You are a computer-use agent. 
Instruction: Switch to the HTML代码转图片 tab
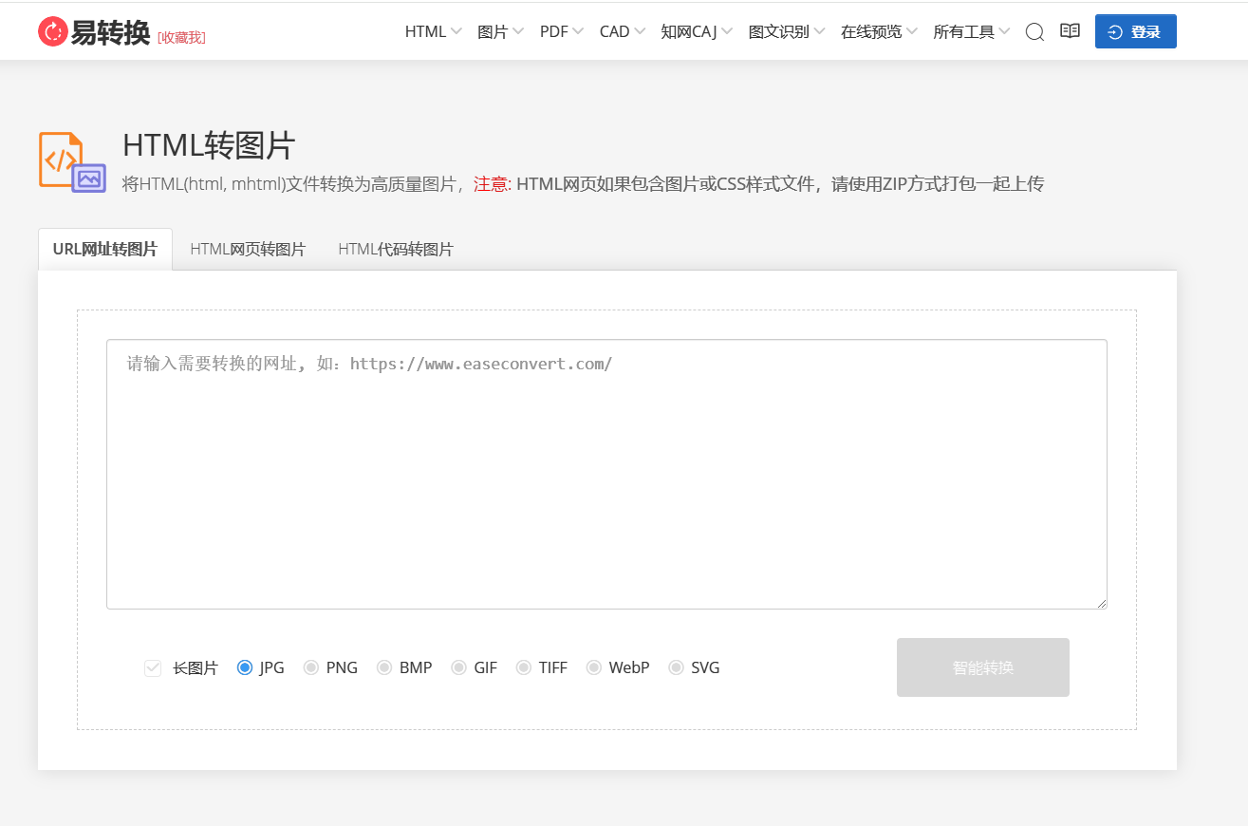396,250
